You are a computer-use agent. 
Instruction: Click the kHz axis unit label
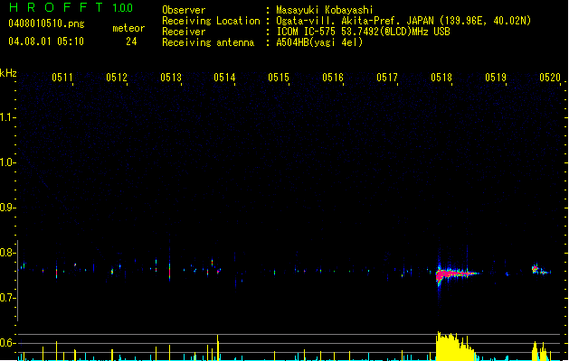[x=8, y=73]
